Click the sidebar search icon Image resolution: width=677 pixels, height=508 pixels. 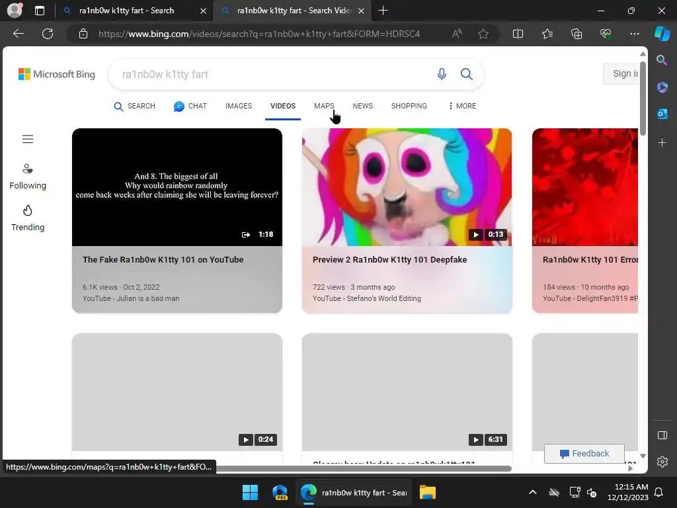[x=662, y=60]
